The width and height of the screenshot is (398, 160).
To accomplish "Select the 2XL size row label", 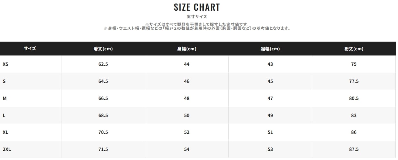I will point(7,149).
